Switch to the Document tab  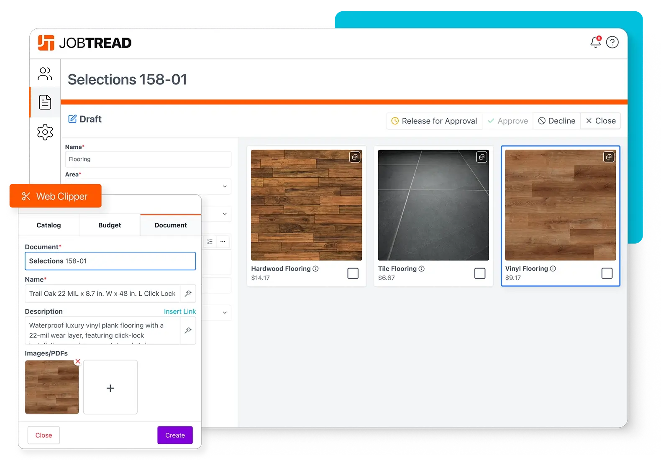tap(171, 225)
